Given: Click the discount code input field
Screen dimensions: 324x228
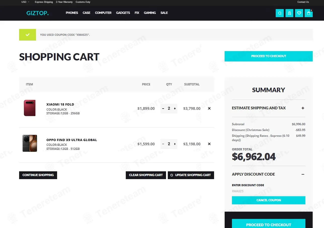Looking at the screenshot, I should pos(269,191).
